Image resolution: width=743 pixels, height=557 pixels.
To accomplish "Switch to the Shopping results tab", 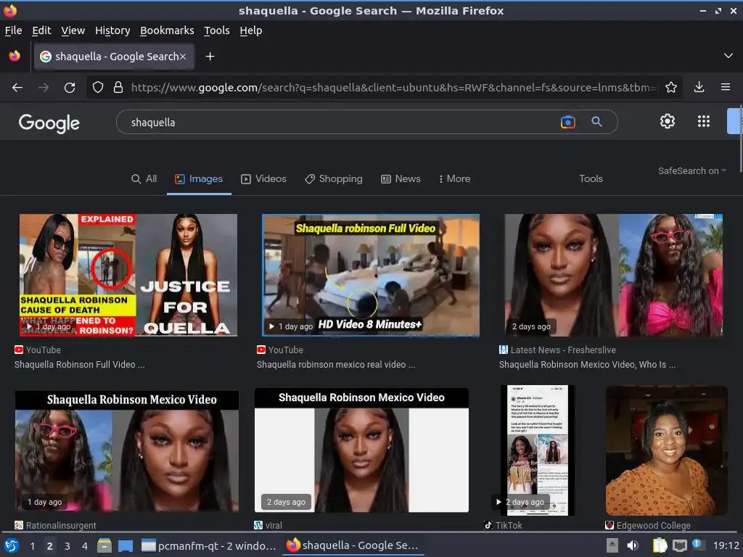I will click(334, 178).
